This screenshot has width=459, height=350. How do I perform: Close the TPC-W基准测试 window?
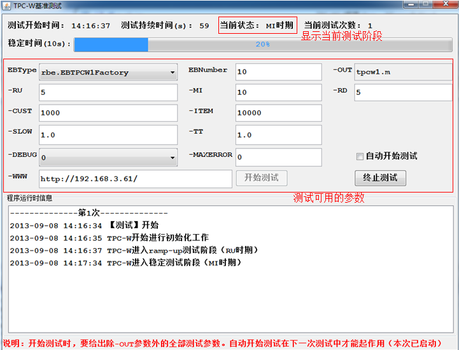(x=446, y=4)
